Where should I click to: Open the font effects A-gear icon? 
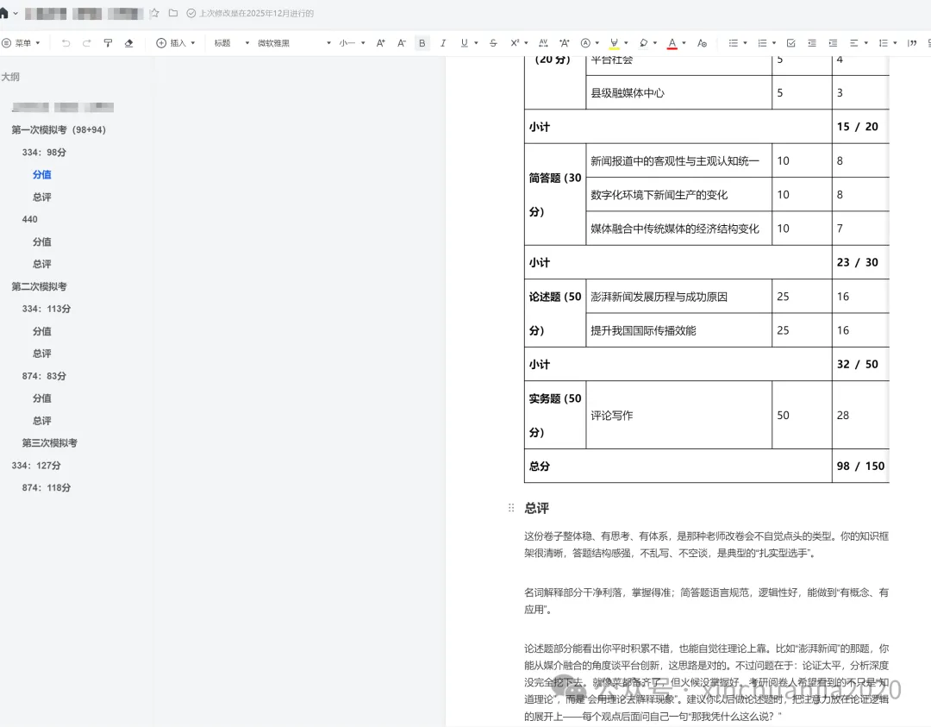702,43
